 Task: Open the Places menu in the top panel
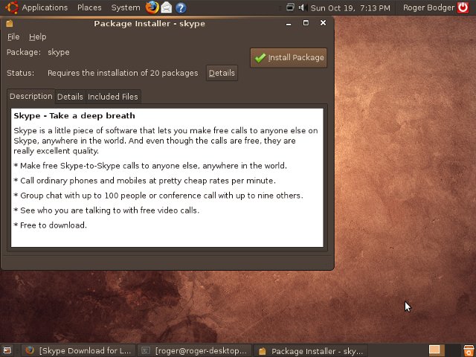pos(89,7)
